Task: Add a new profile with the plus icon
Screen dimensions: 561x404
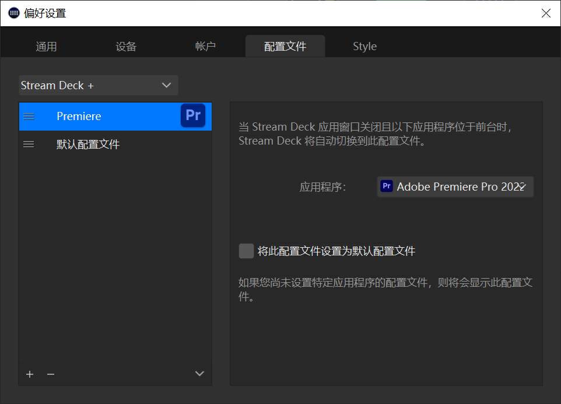Action: click(29, 374)
